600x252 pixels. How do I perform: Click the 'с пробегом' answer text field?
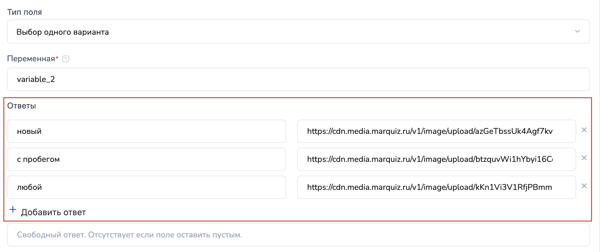[x=146, y=159]
